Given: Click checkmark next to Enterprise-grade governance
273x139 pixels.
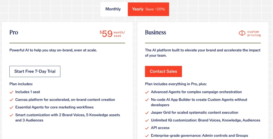Looking at the screenshot, I should click(147, 136).
